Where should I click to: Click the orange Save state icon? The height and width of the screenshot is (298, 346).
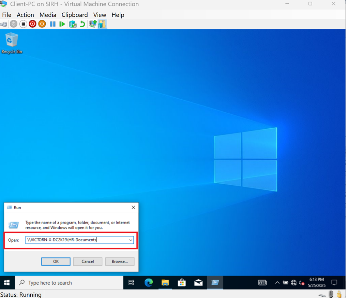(42, 24)
